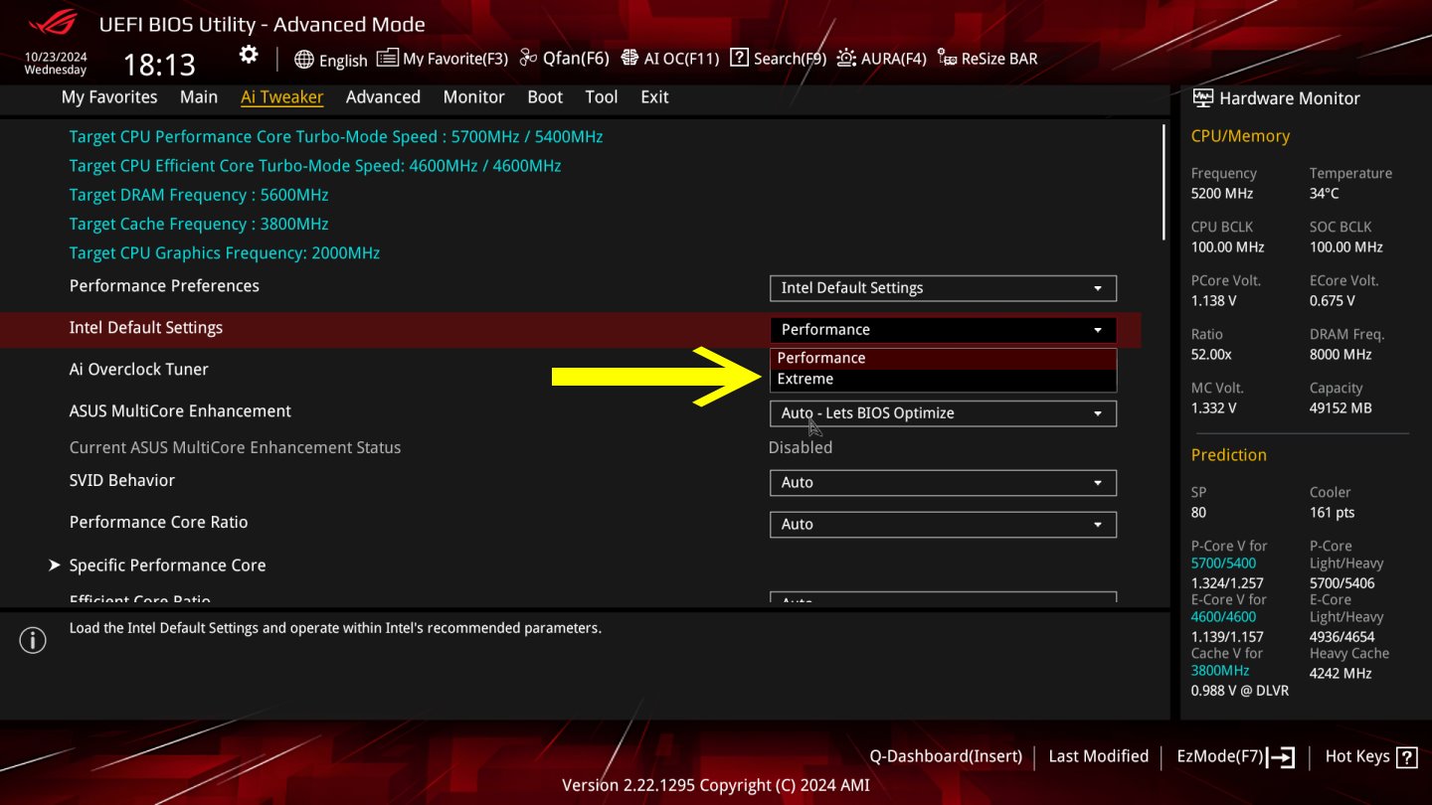The height and width of the screenshot is (805, 1432).
Task: Click the 4242 MHz Heavy Cache value
Action: [x=1341, y=673]
